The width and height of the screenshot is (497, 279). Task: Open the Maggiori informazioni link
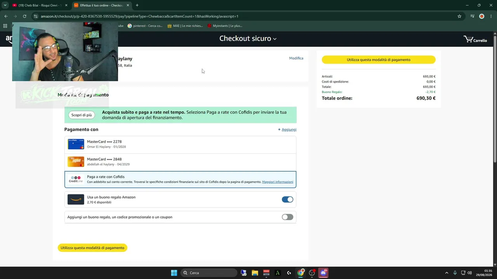click(278, 182)
